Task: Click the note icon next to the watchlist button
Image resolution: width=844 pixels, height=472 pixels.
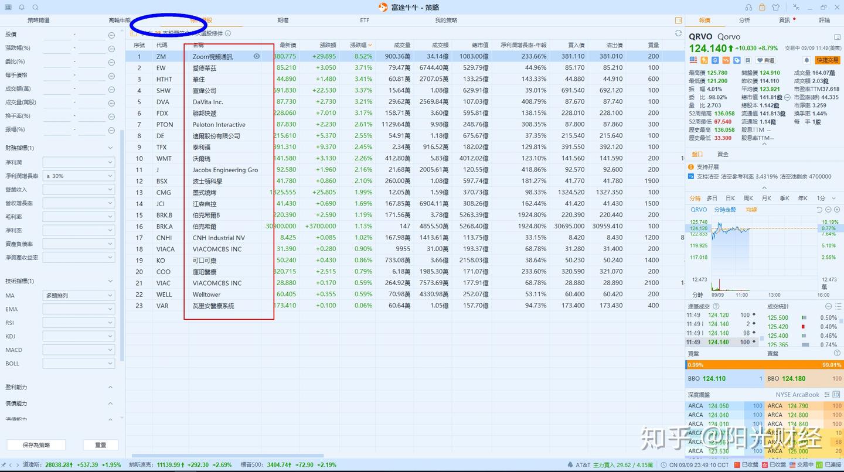Action: [x=748, y=60]
